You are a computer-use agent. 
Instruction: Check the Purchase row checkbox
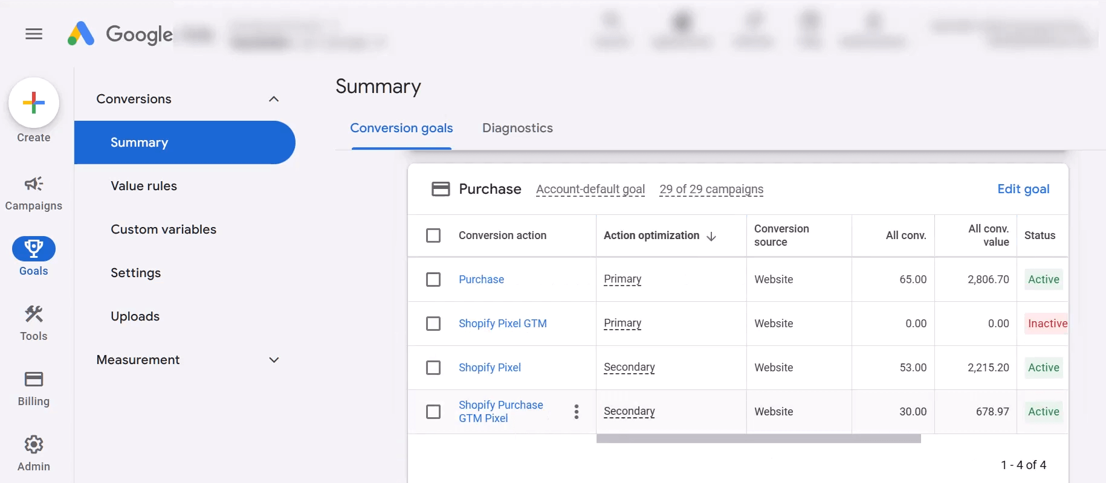tap(433, 280)
